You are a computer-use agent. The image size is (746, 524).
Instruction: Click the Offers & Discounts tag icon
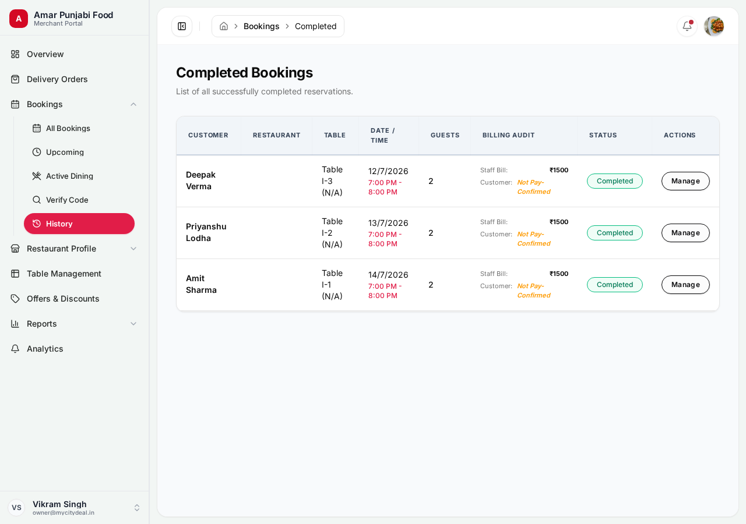(x=15, y=299)
